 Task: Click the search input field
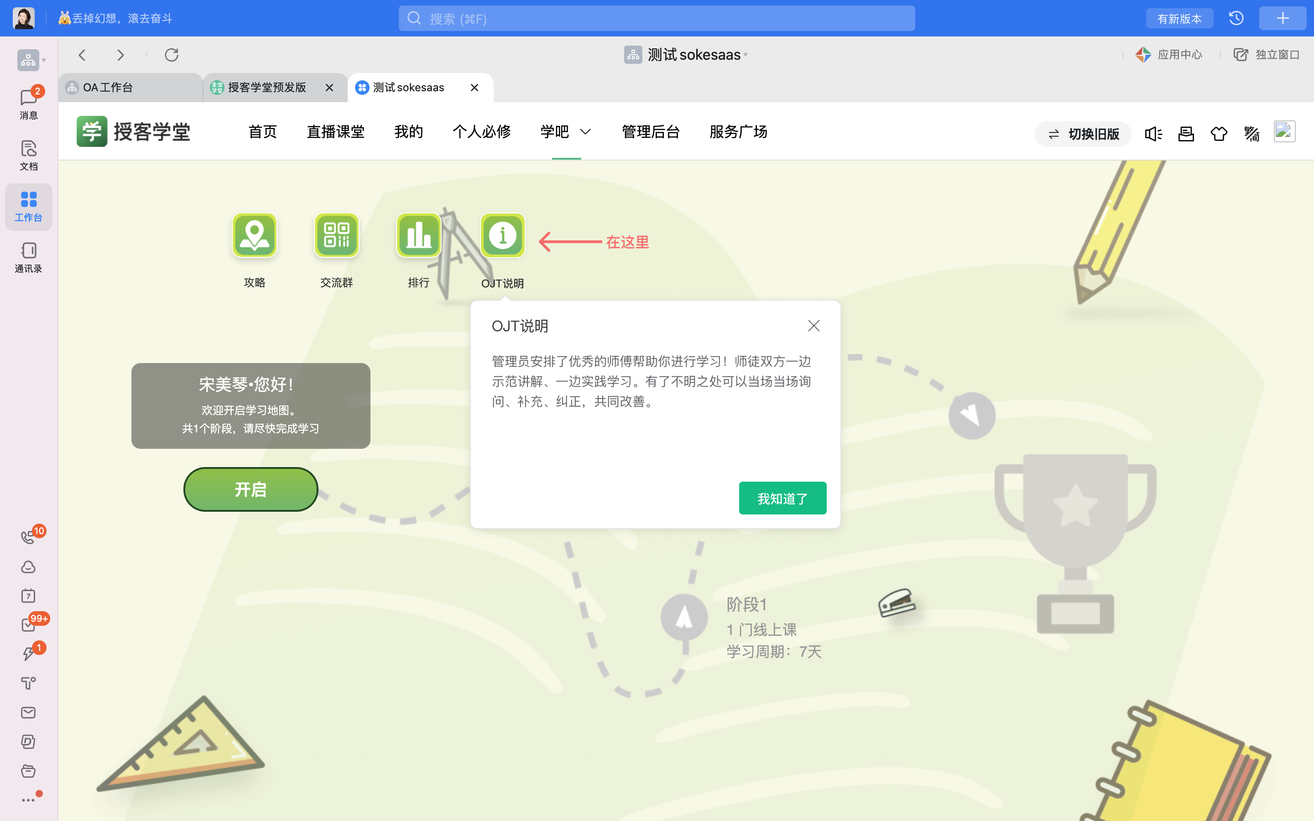pyautogui.click(x=656, y=19)
